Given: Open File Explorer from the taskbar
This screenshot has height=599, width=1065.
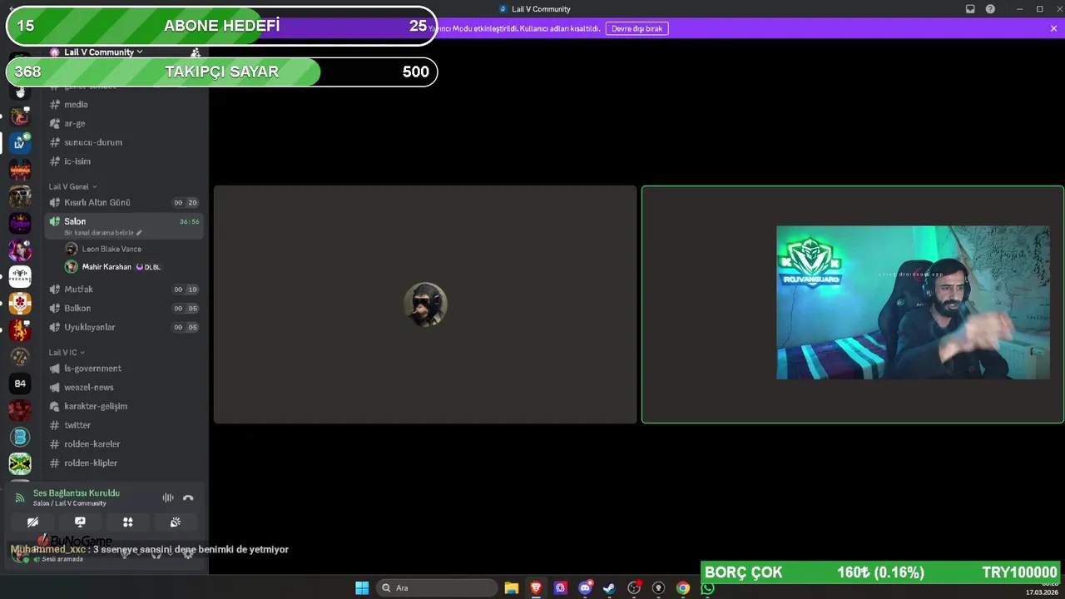Looking at the screenshot, I should [x=512, y=588].
